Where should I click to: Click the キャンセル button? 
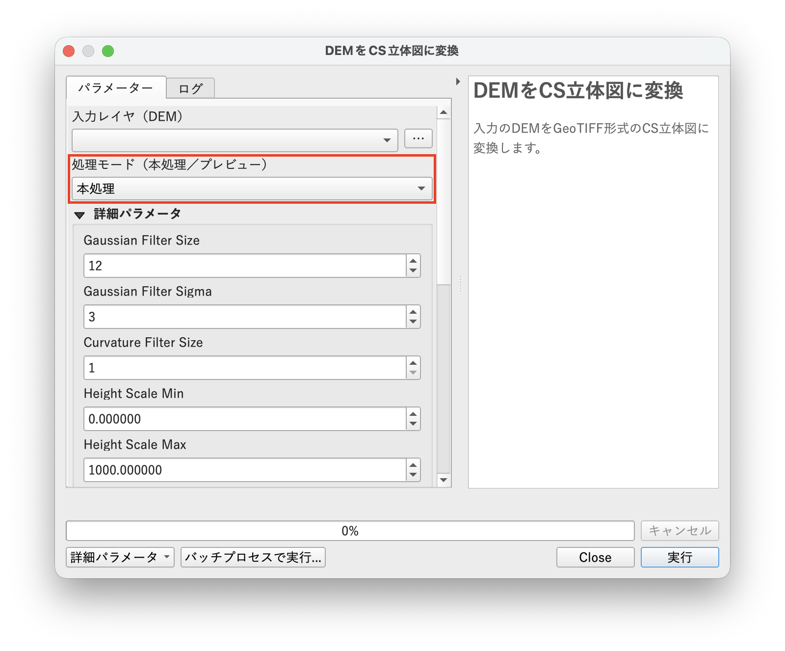coord(679,530)
